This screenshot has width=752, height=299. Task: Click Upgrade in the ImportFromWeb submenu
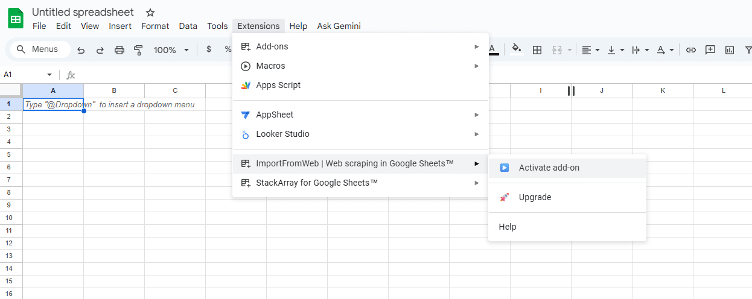tap(535, 197)
